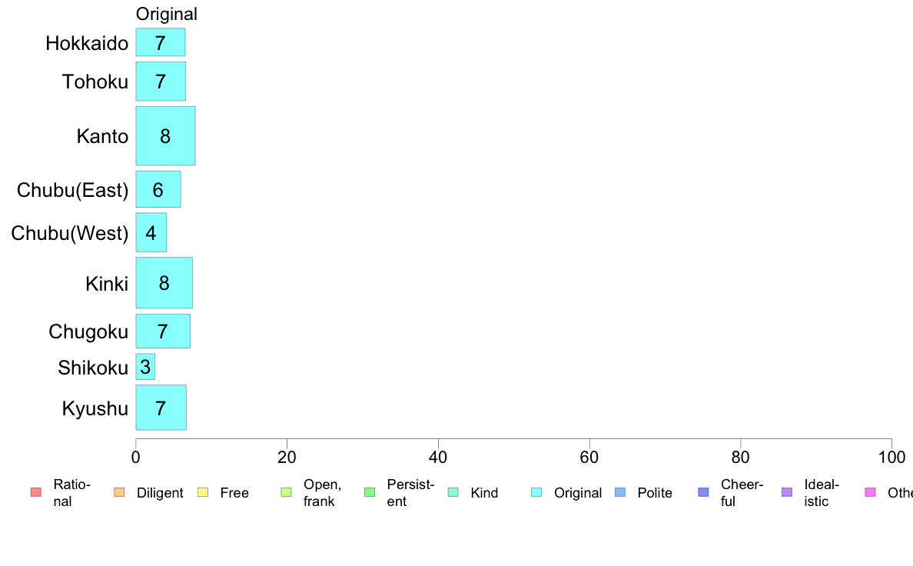
Task: Click the Free legend yellow swatch
Action: click(x=203, y=492)
